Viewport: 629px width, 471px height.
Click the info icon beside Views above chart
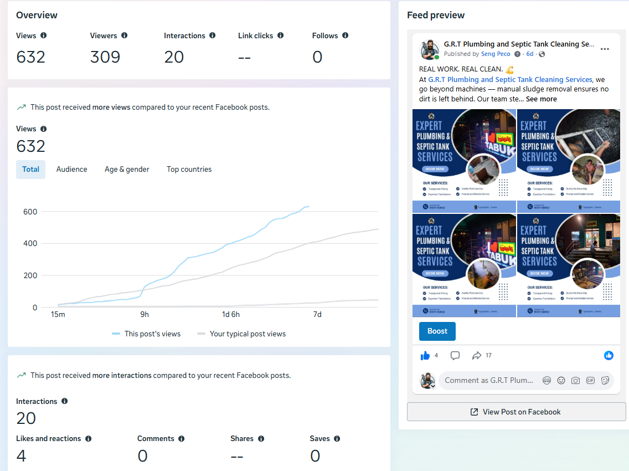(x=43, y=129)
